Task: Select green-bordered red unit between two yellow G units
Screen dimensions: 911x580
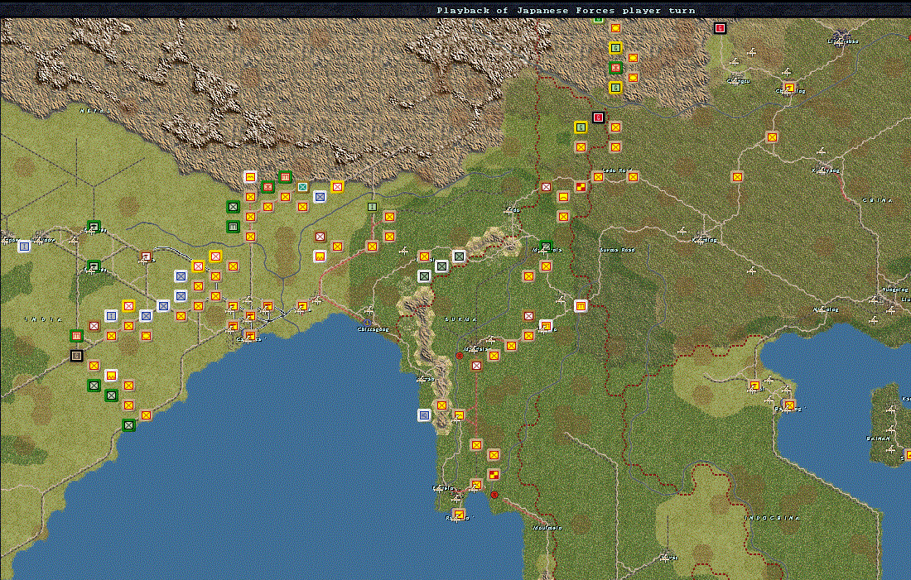Action: (x=615, y=68)
